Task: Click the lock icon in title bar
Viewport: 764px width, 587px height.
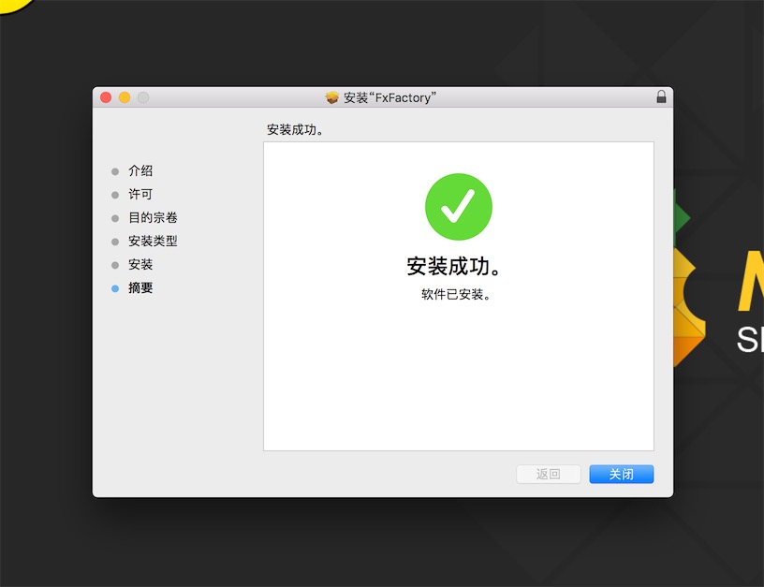Action: (661, 96)
